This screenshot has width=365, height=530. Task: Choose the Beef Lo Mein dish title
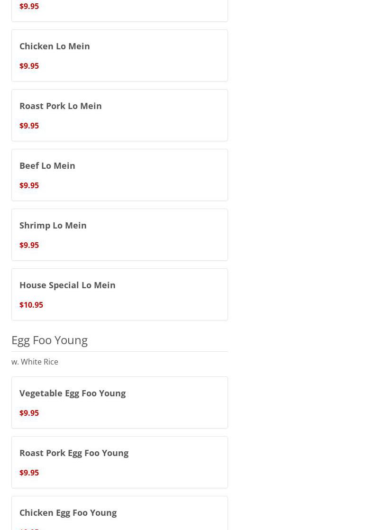pos(47,165)
